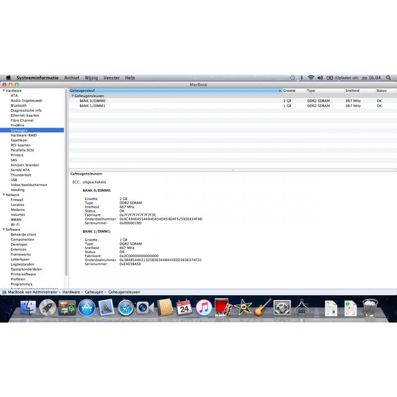
Task: Open the Wijzig menu
Action: [x=91, y=78]
